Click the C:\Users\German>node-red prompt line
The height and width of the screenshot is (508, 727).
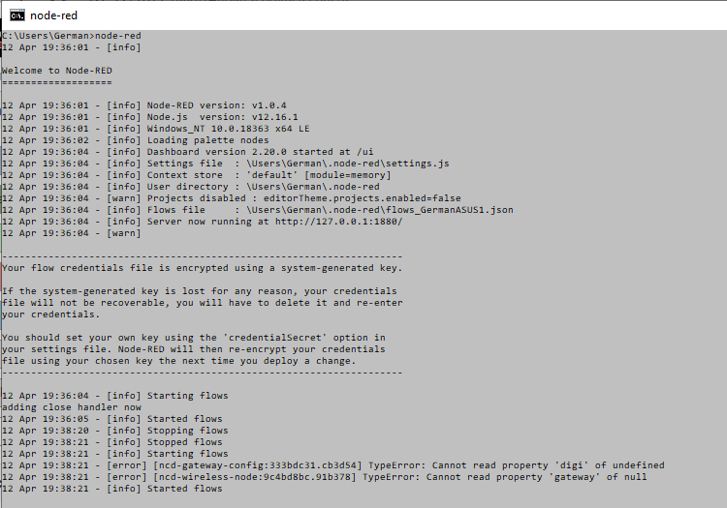click(x=72, y=36)
